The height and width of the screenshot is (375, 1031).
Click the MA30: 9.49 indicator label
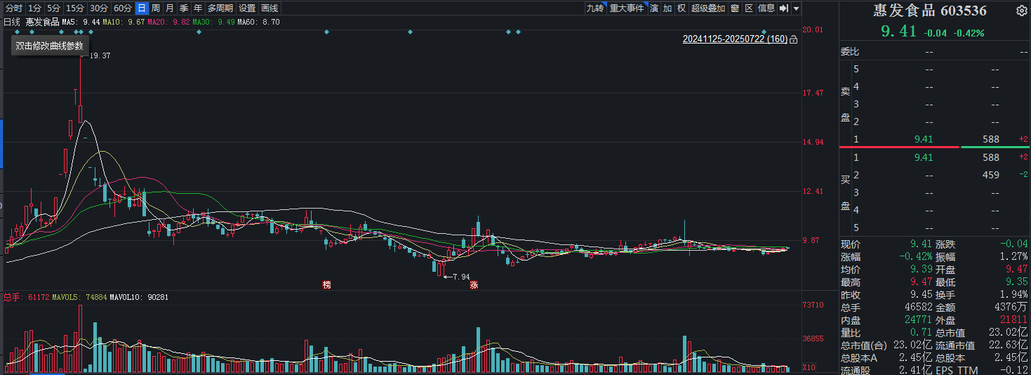pos(213,22)
